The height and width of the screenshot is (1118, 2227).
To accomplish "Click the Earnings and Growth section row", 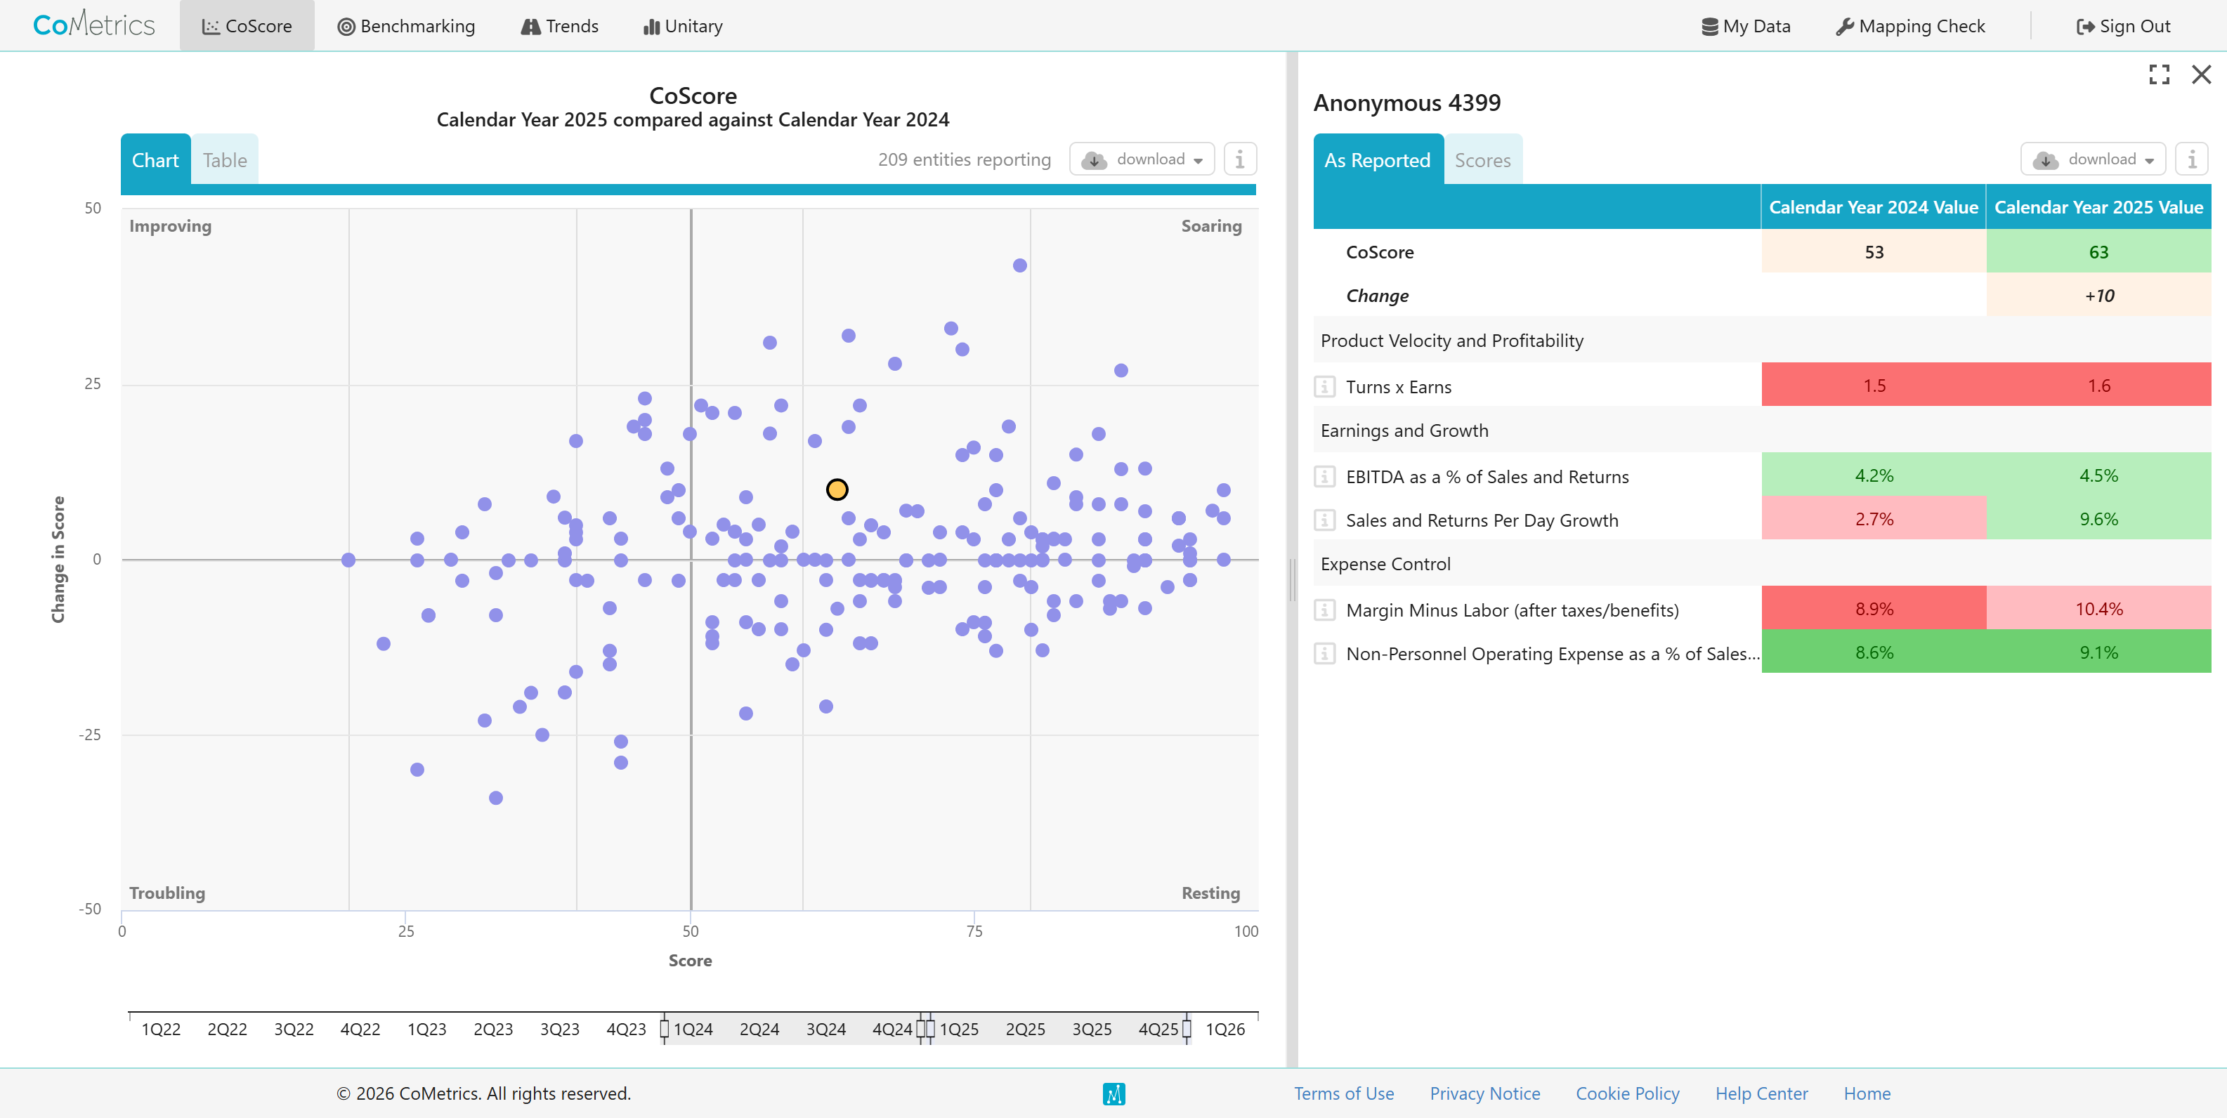I will [1762, 430].
